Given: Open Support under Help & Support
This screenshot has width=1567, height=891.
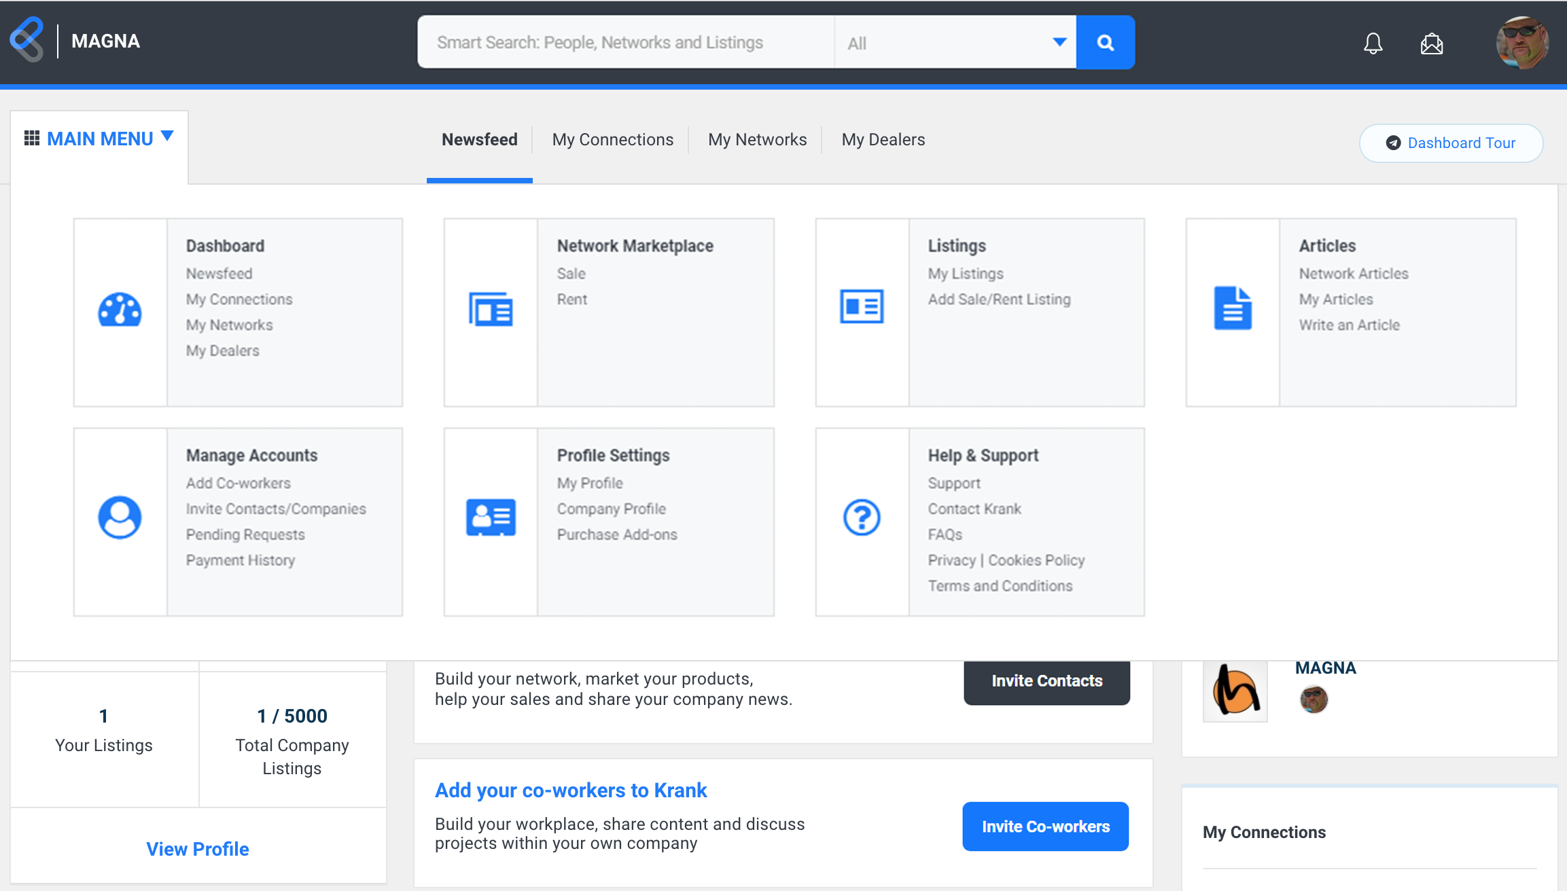Looking at the screenshot, I should [x=954, y=484].
